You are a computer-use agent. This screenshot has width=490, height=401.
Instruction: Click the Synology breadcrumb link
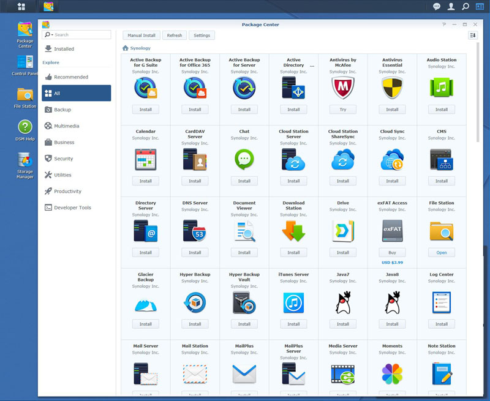point(140,48)
